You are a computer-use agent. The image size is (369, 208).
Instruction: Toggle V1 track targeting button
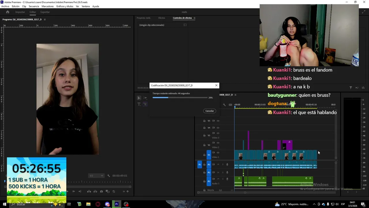209,155
